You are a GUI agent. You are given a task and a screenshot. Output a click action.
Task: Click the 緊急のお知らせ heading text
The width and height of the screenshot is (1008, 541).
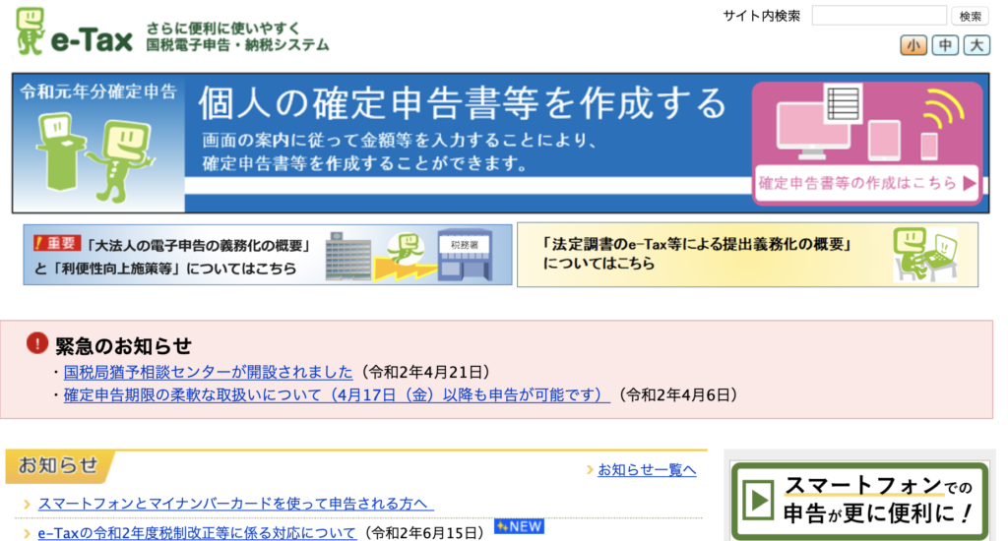(x=123, y=346)
